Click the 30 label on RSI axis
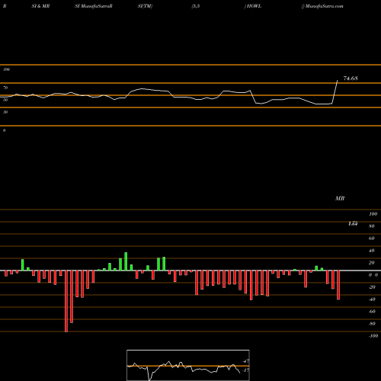Screen dimensions: 381x381 5,112
